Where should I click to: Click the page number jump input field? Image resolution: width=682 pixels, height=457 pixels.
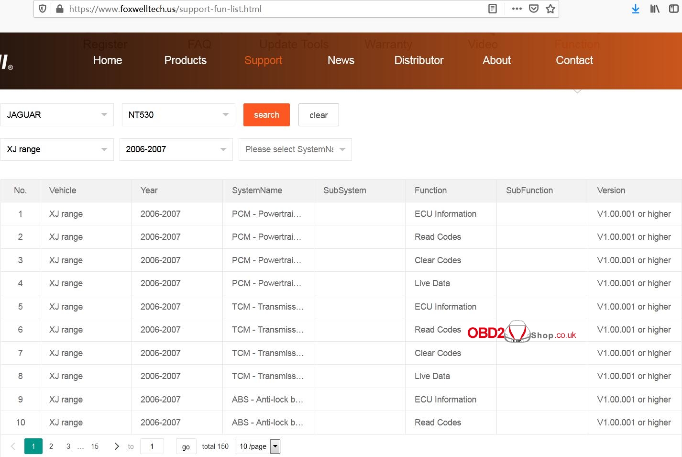[x=152, y=446]
